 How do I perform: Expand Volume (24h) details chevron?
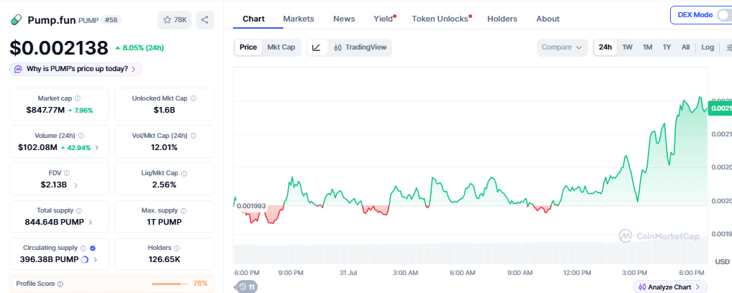[x=96, y=148]
